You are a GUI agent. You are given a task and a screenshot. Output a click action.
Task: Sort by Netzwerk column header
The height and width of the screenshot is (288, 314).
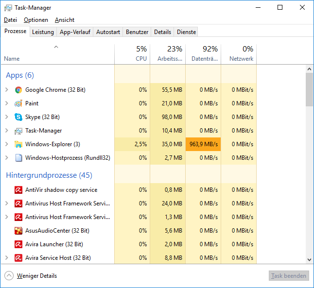coord(239,54)
